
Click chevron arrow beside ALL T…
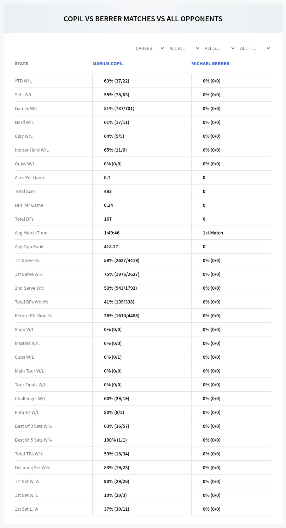(268, 48)
